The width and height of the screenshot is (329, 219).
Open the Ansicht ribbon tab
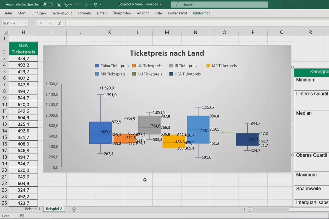click(143, 13)
